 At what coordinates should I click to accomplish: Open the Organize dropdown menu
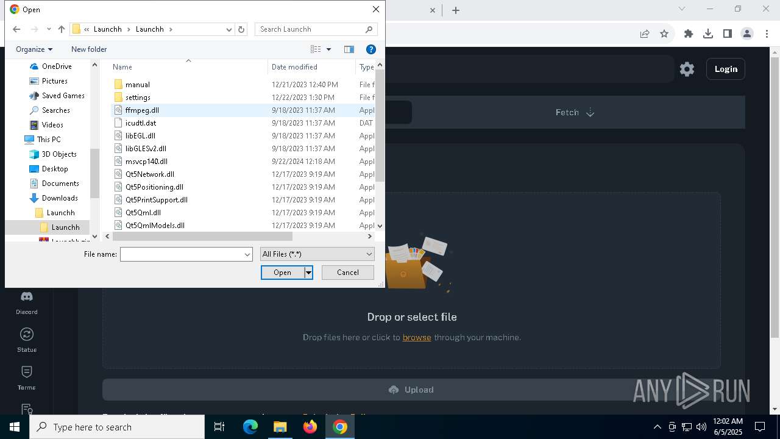coord(34,49)
